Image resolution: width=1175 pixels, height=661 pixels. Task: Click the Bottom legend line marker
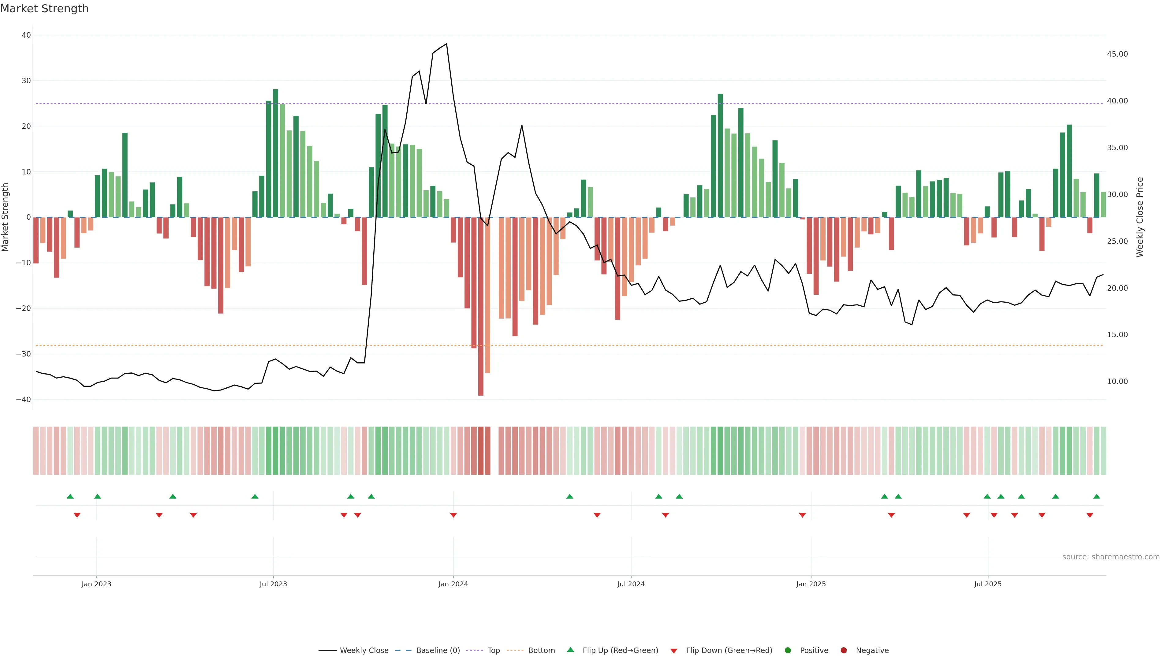515,650
